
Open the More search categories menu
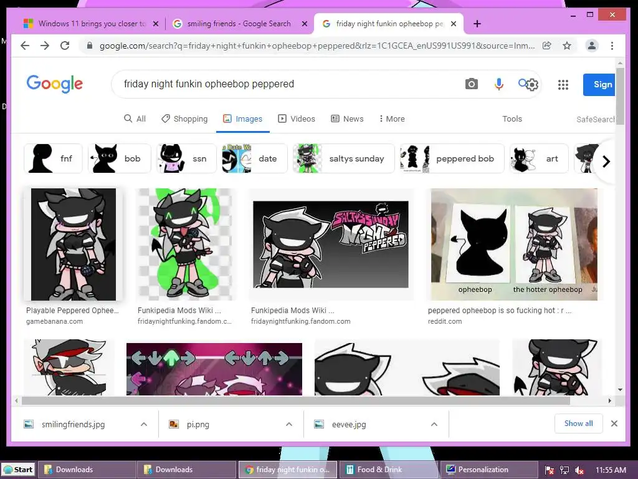[391, 119]
